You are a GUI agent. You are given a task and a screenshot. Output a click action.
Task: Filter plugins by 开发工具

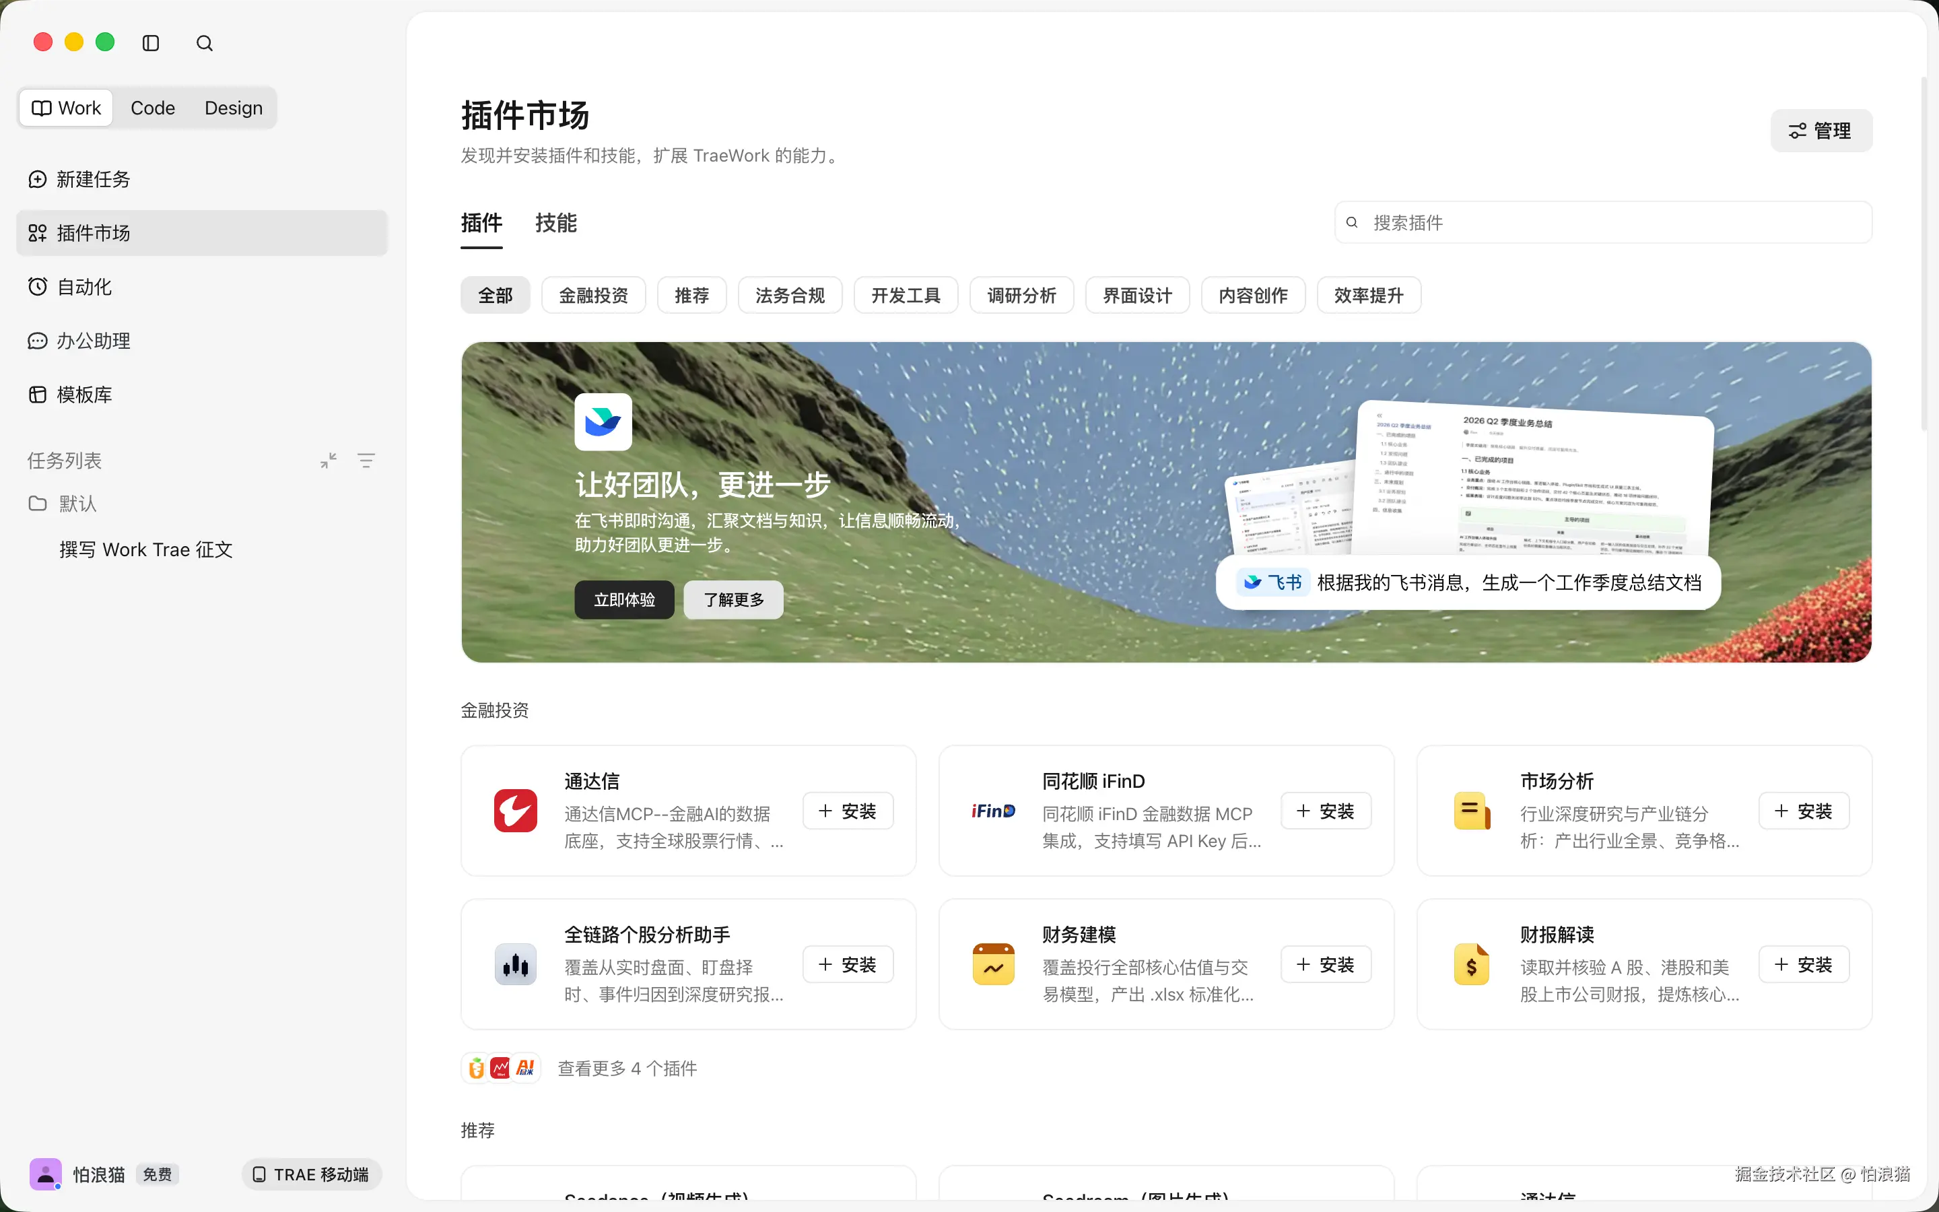click(906, 296)
